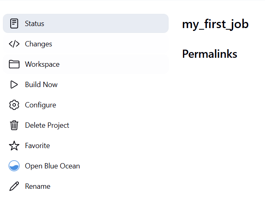Click the Build Now play icon
Screen dimensions: 265x203
14,85
